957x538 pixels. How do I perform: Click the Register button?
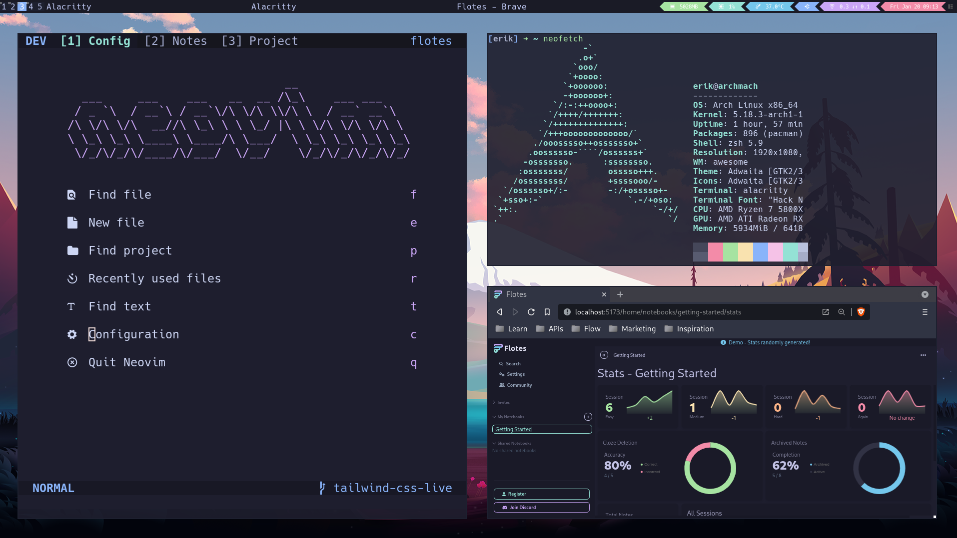point(541,494)
